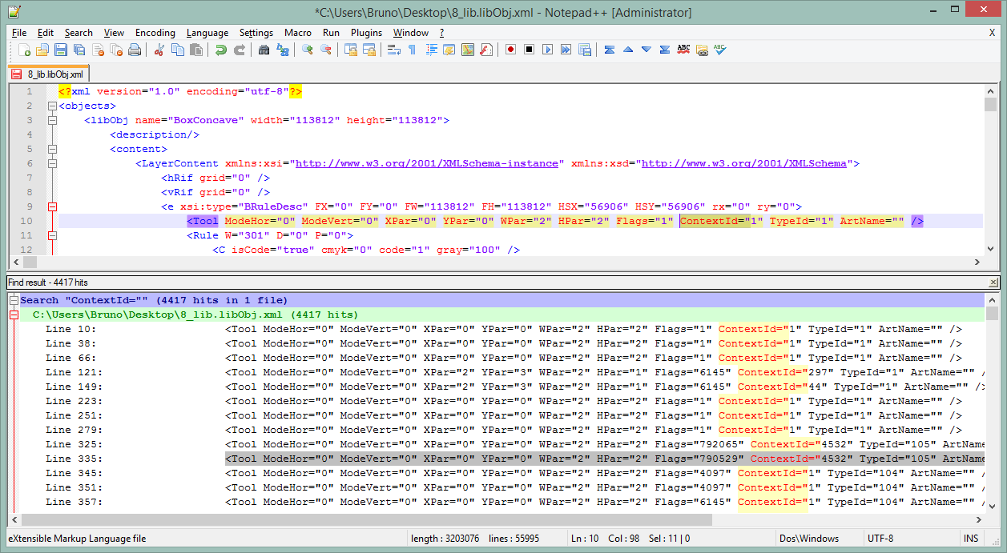Select the 8_lib.libObj.xml document tab
Screen dimensions: 1007x553
click(x=48, y=74)
